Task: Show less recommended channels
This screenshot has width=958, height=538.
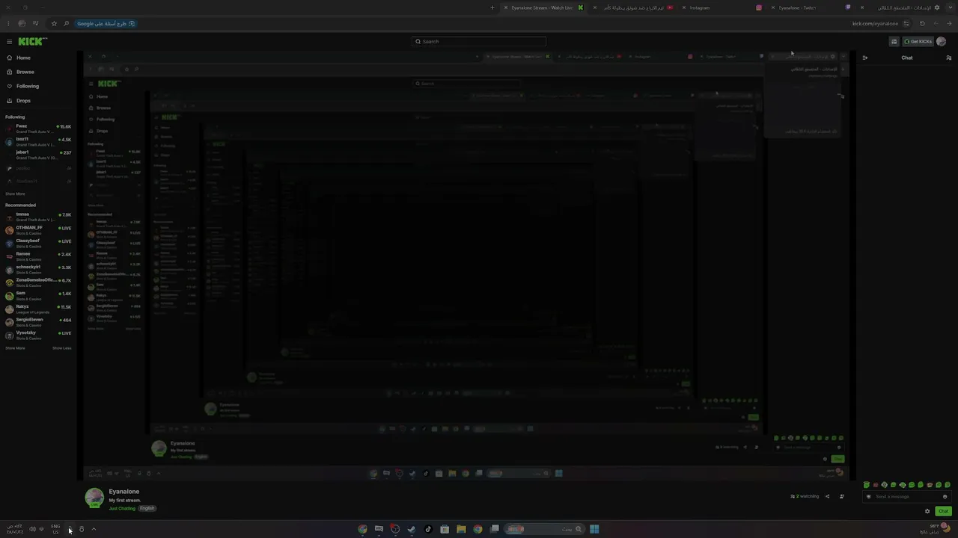Action: pos(62,348)
